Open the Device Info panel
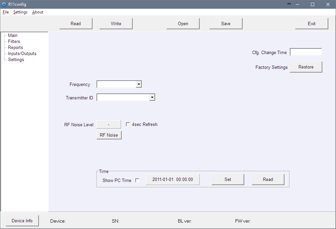 (x=22, y=221)
